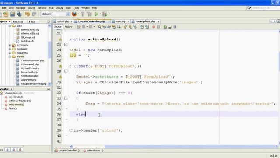Viewport: 280px width, 158px height.
Task: Select actionUpload() in Navigator
Action: pos(17,104)
